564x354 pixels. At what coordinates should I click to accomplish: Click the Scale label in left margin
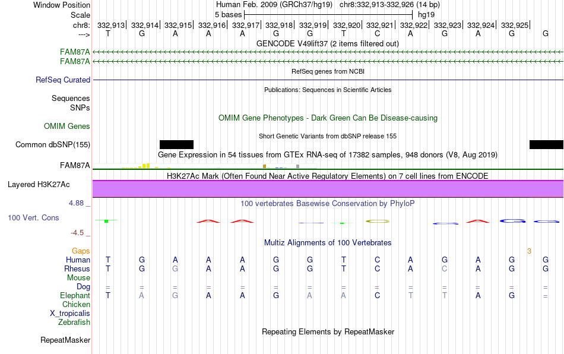(80, 15)
